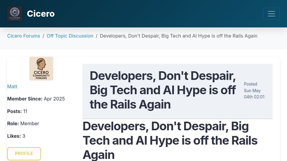Click the Likes: 3 stat
Image resolution: width=287 pixels, height=161 pixels.
click(x=16, y=136)
